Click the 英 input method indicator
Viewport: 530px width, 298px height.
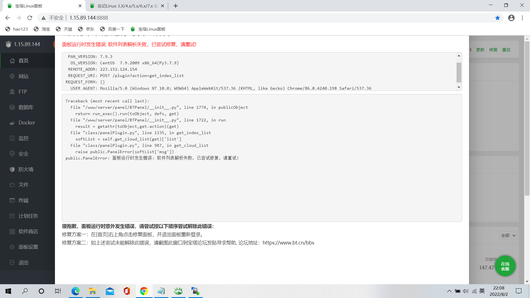482,291
